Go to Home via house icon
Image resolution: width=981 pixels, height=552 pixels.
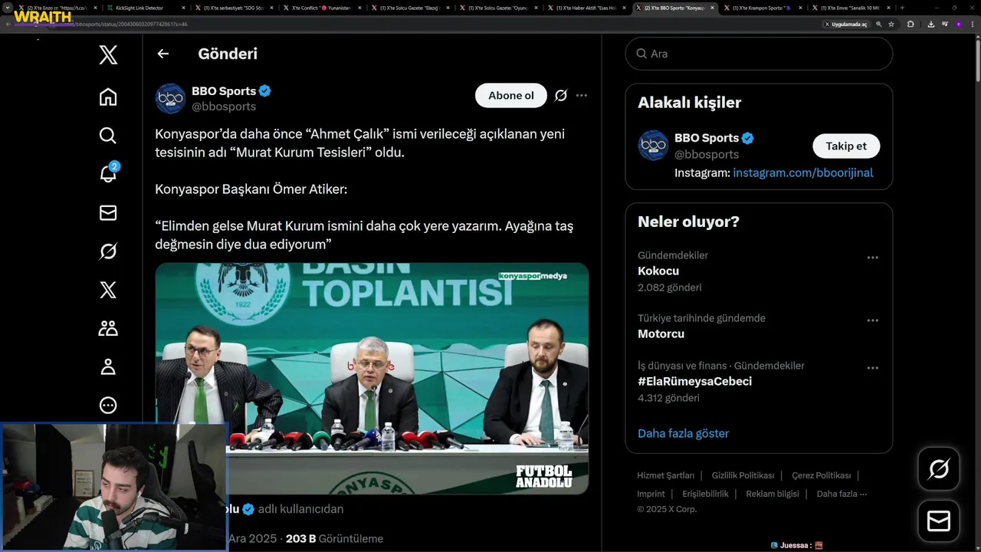(x=108, y=97)
